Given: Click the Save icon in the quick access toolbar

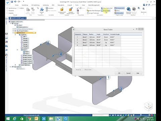Looking at the screenshot, I should point(12,2).
